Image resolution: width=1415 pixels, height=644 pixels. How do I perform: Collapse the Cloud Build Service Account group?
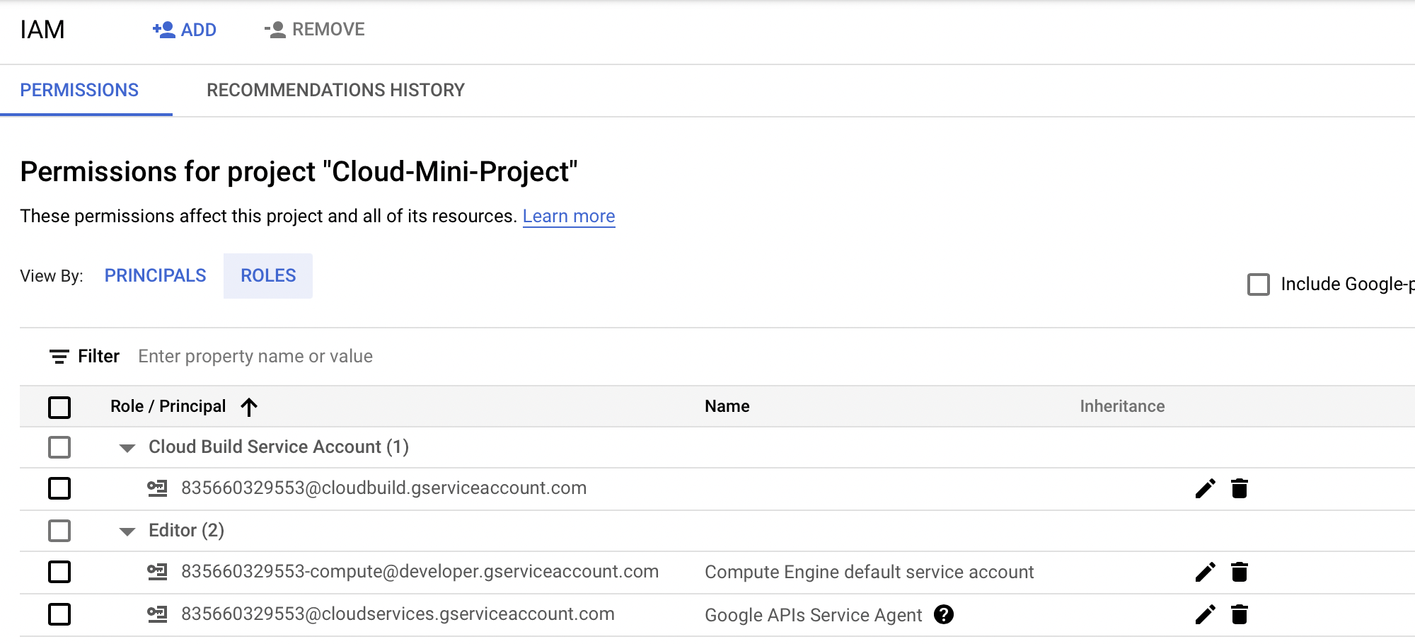coord(127,448)
